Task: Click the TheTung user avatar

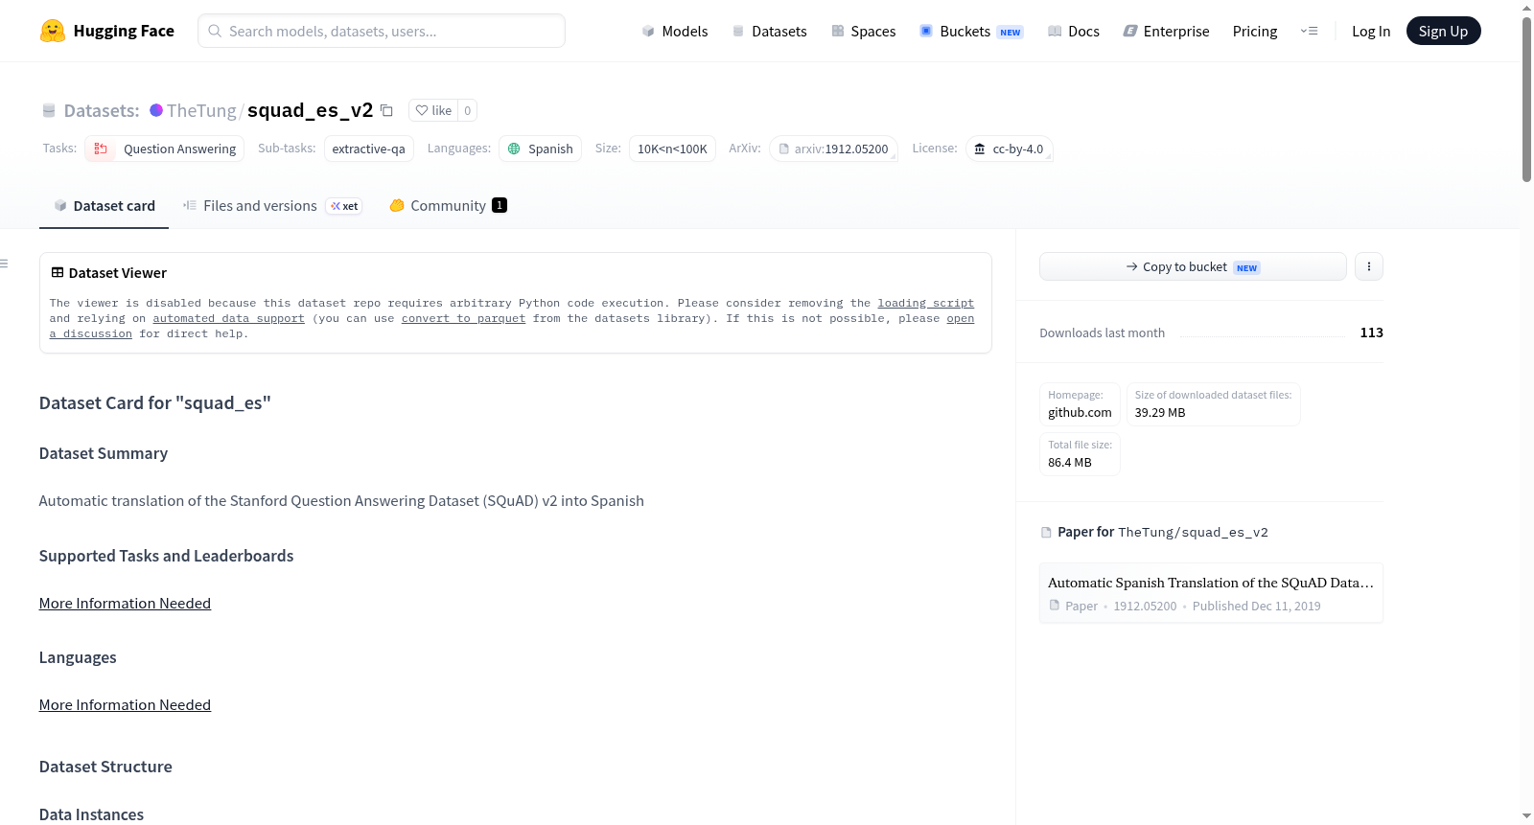Action: coord(156,110)
